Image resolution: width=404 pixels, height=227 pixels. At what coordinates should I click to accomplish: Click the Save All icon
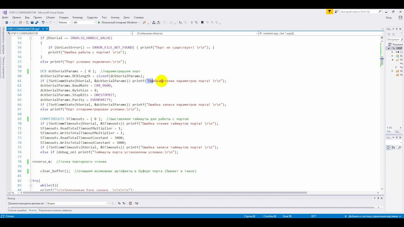tap(37, 23)
